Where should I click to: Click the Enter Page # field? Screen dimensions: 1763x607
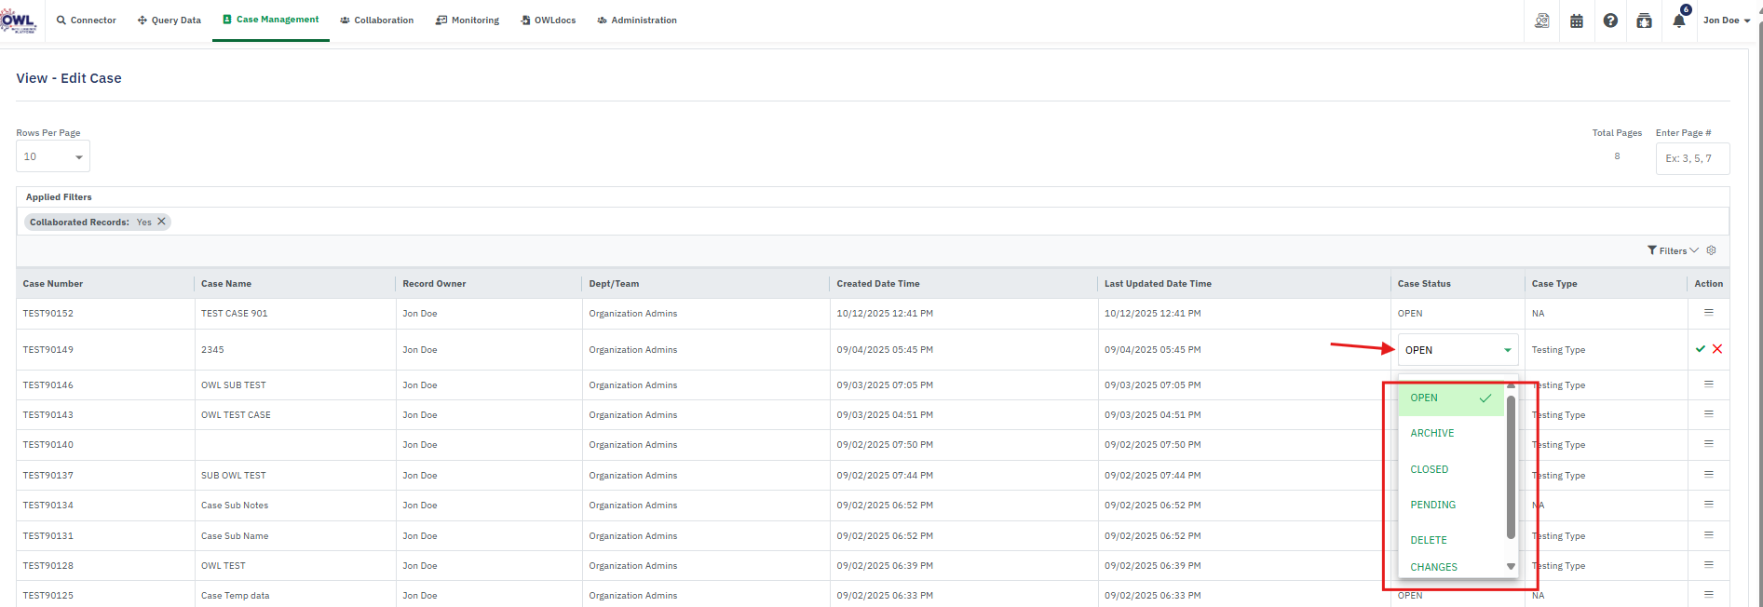1692,158
